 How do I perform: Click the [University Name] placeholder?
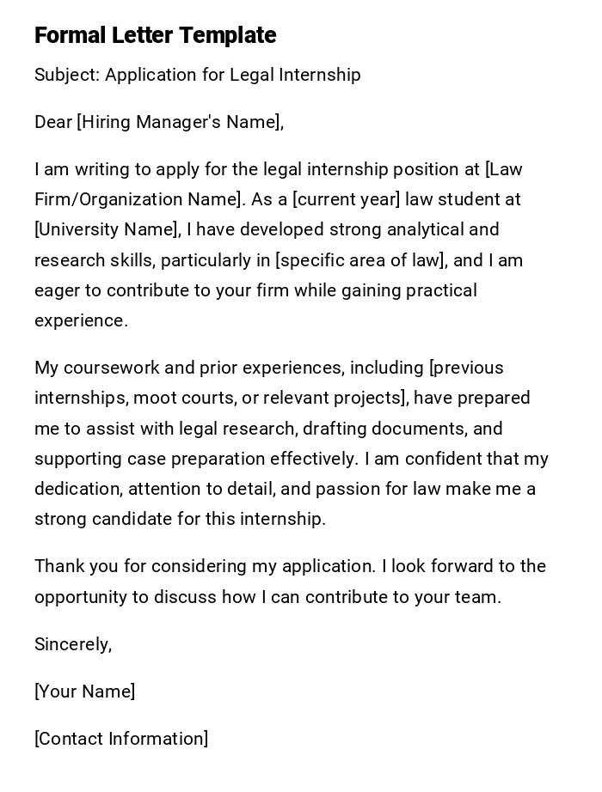(107, 229)
